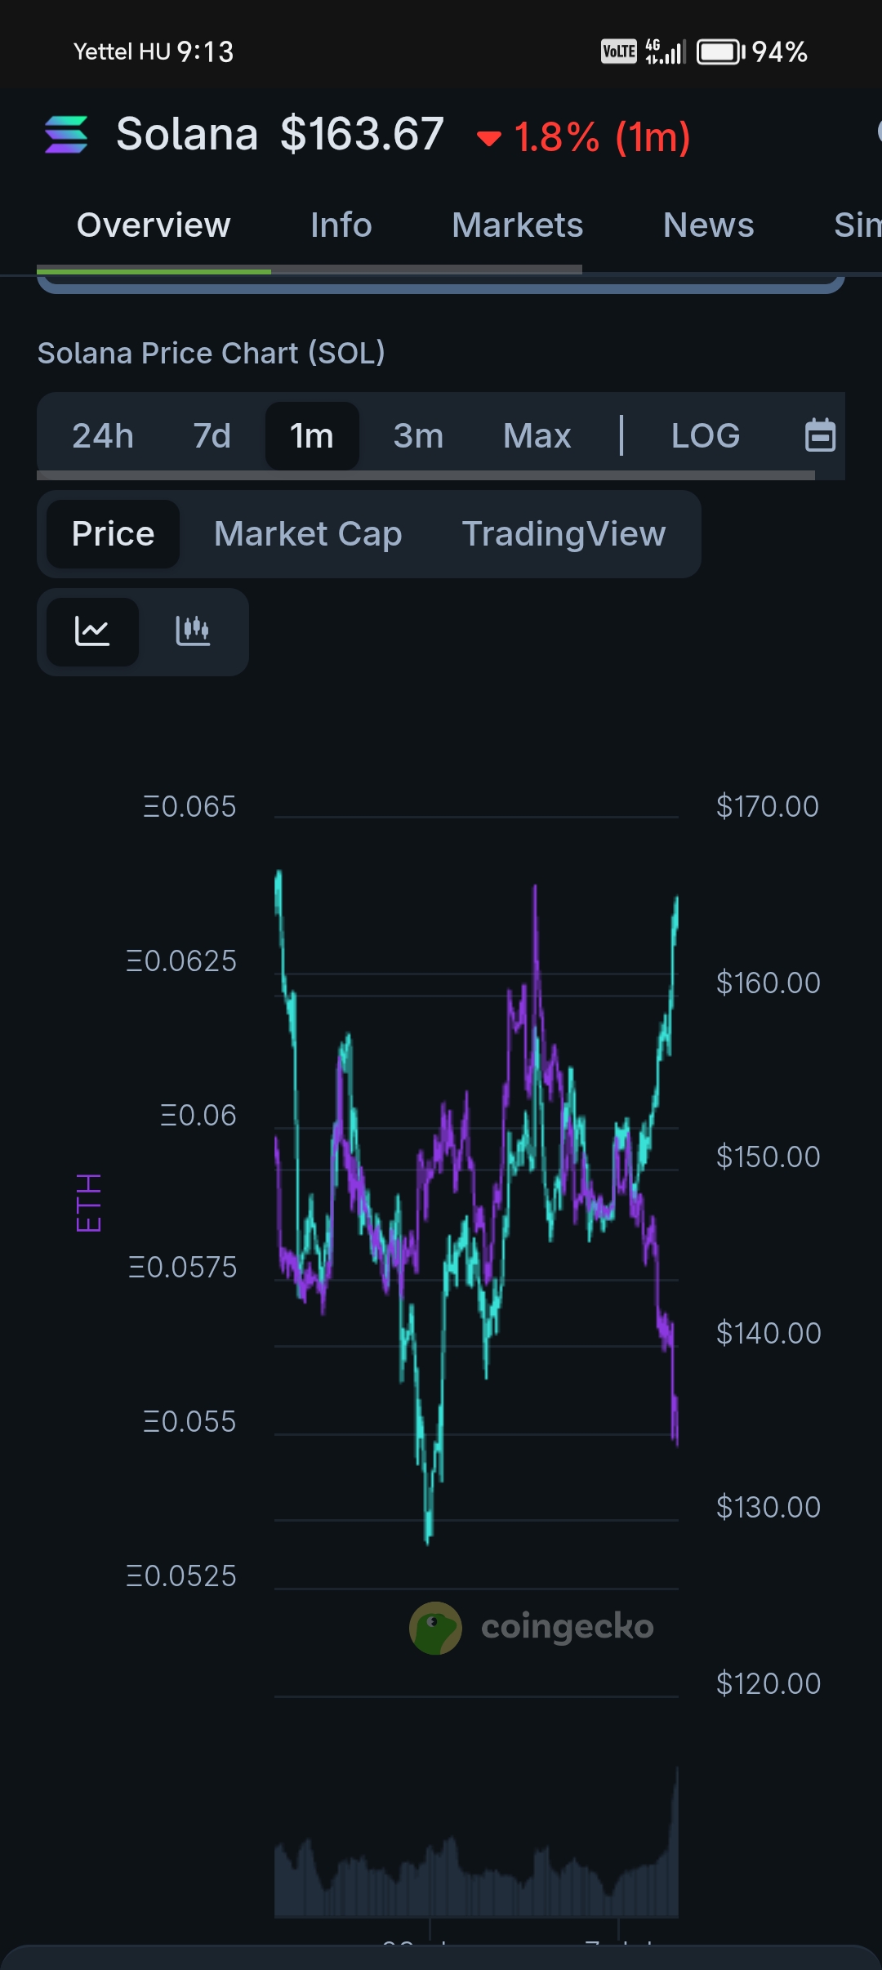Image resolution: width=882 pixels, height=1970 pixels.
Task: Tap the Ξ0.06 axis label
Action: click(198, 1115)
